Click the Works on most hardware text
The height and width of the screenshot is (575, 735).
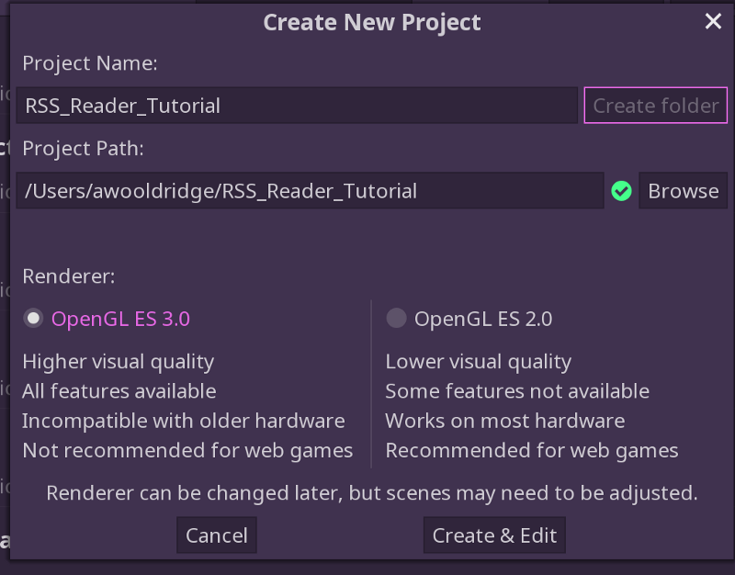(504, 421)
